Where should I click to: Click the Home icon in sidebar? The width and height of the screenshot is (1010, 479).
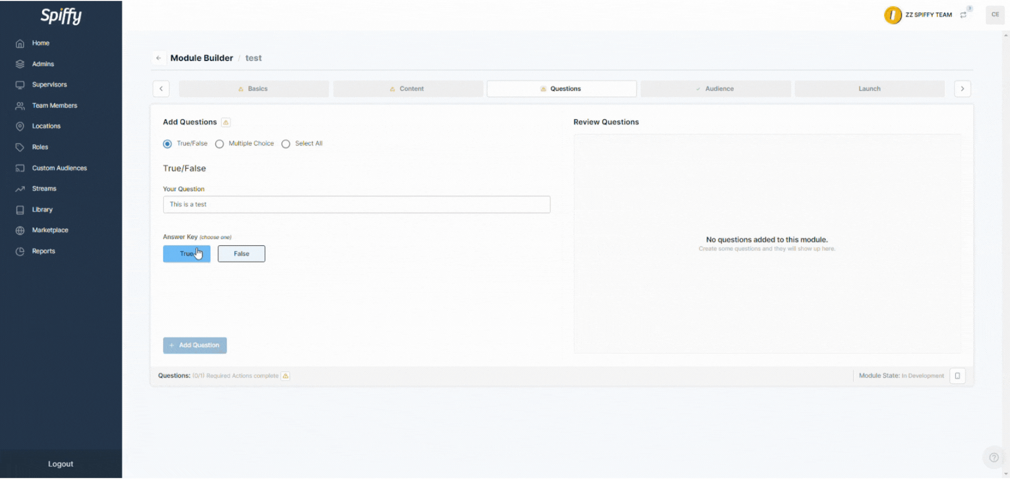[x=20, y=44]
